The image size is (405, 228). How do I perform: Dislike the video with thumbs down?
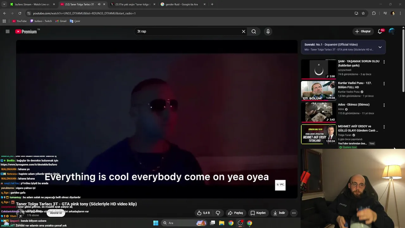218,213
